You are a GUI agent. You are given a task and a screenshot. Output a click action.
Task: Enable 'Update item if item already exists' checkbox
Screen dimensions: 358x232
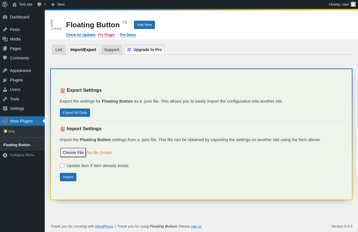[x=62, y=165]
